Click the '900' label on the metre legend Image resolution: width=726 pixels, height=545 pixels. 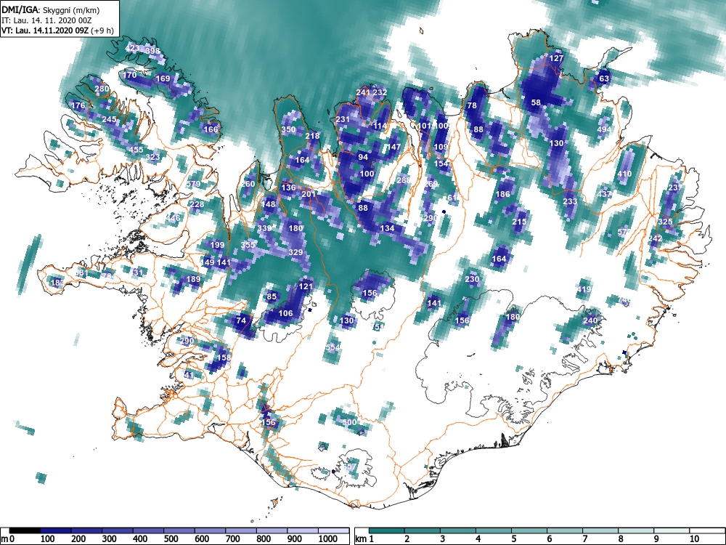click(295, 539)
